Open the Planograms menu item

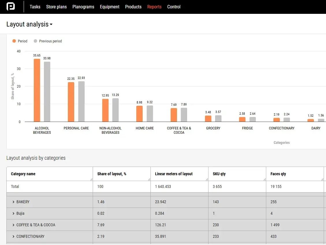83,7
